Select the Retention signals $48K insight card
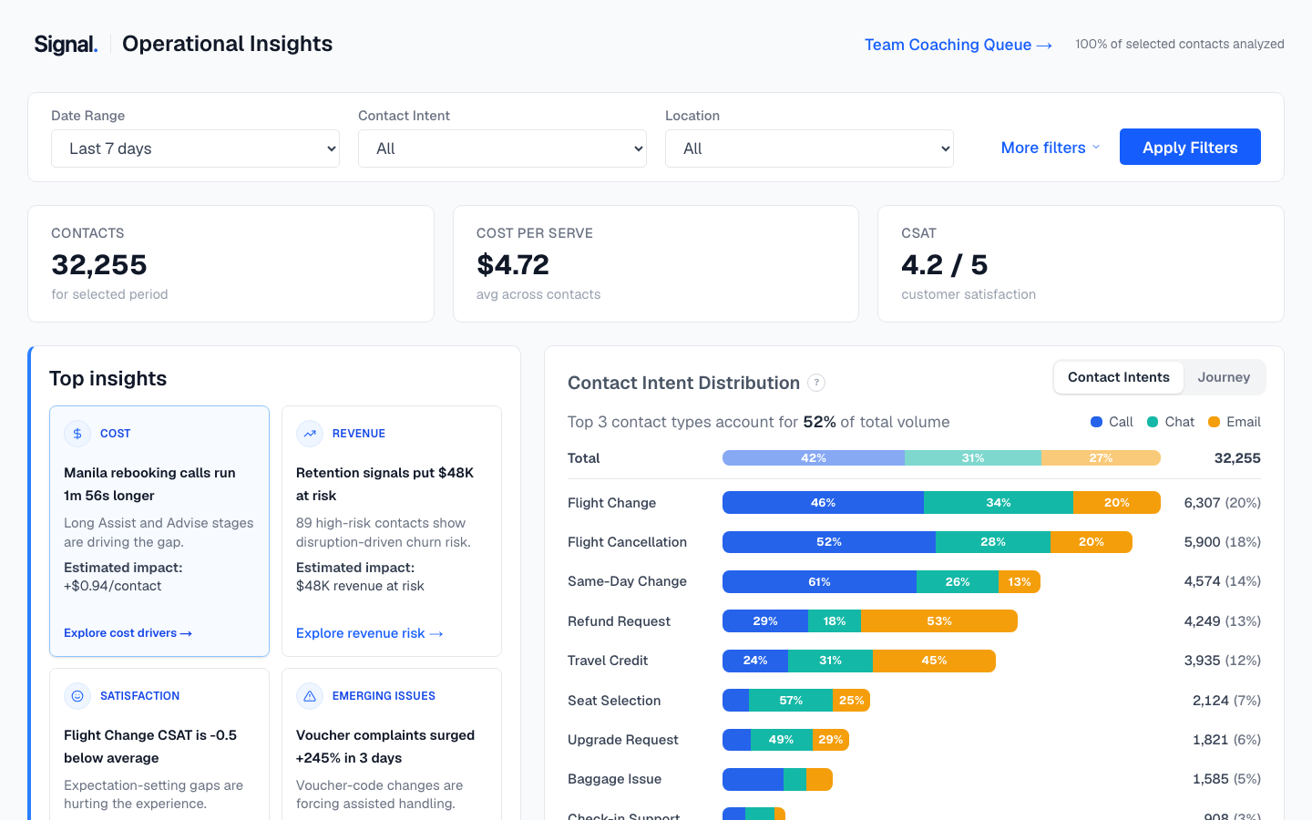 point(392,531)
